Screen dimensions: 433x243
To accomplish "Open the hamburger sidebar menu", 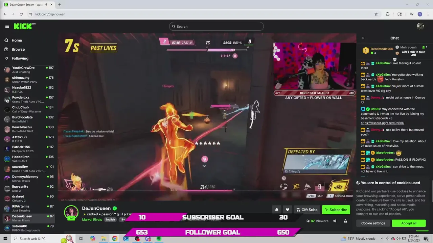I will pos(7,26).
